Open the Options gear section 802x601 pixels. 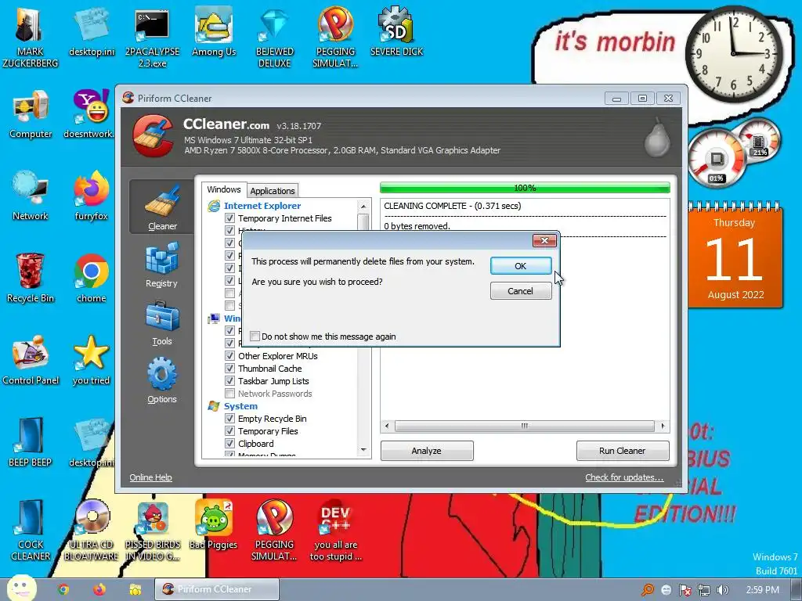tap(161, 380)
